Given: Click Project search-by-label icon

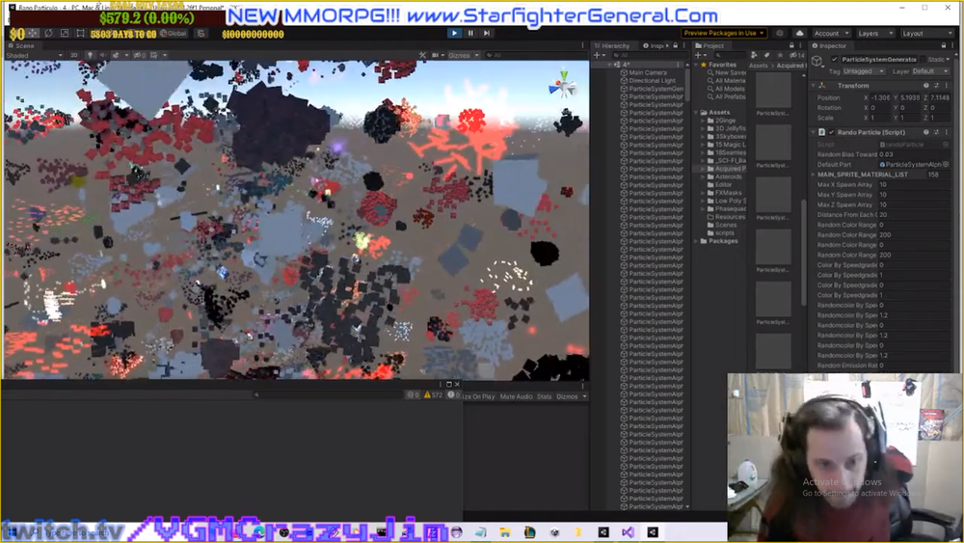Looking at the screenshot, I should coord(766,55).
